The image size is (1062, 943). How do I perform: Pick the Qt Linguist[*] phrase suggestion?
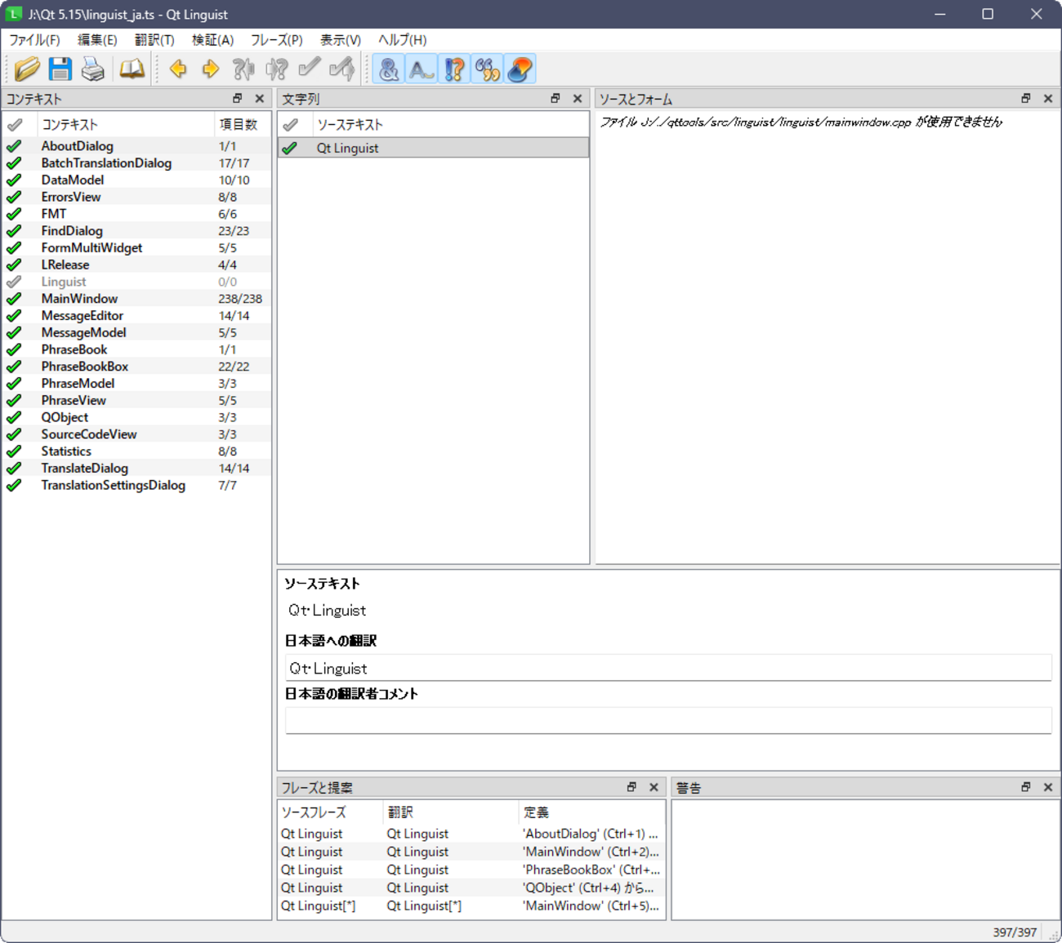tap(472, 905)
